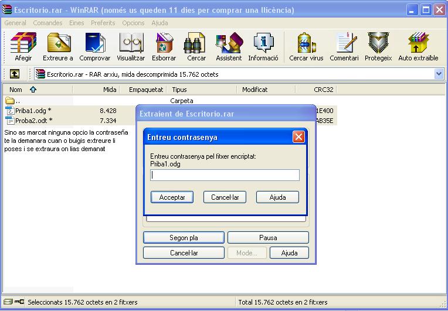Open the Preferits menu

[103, 23]
